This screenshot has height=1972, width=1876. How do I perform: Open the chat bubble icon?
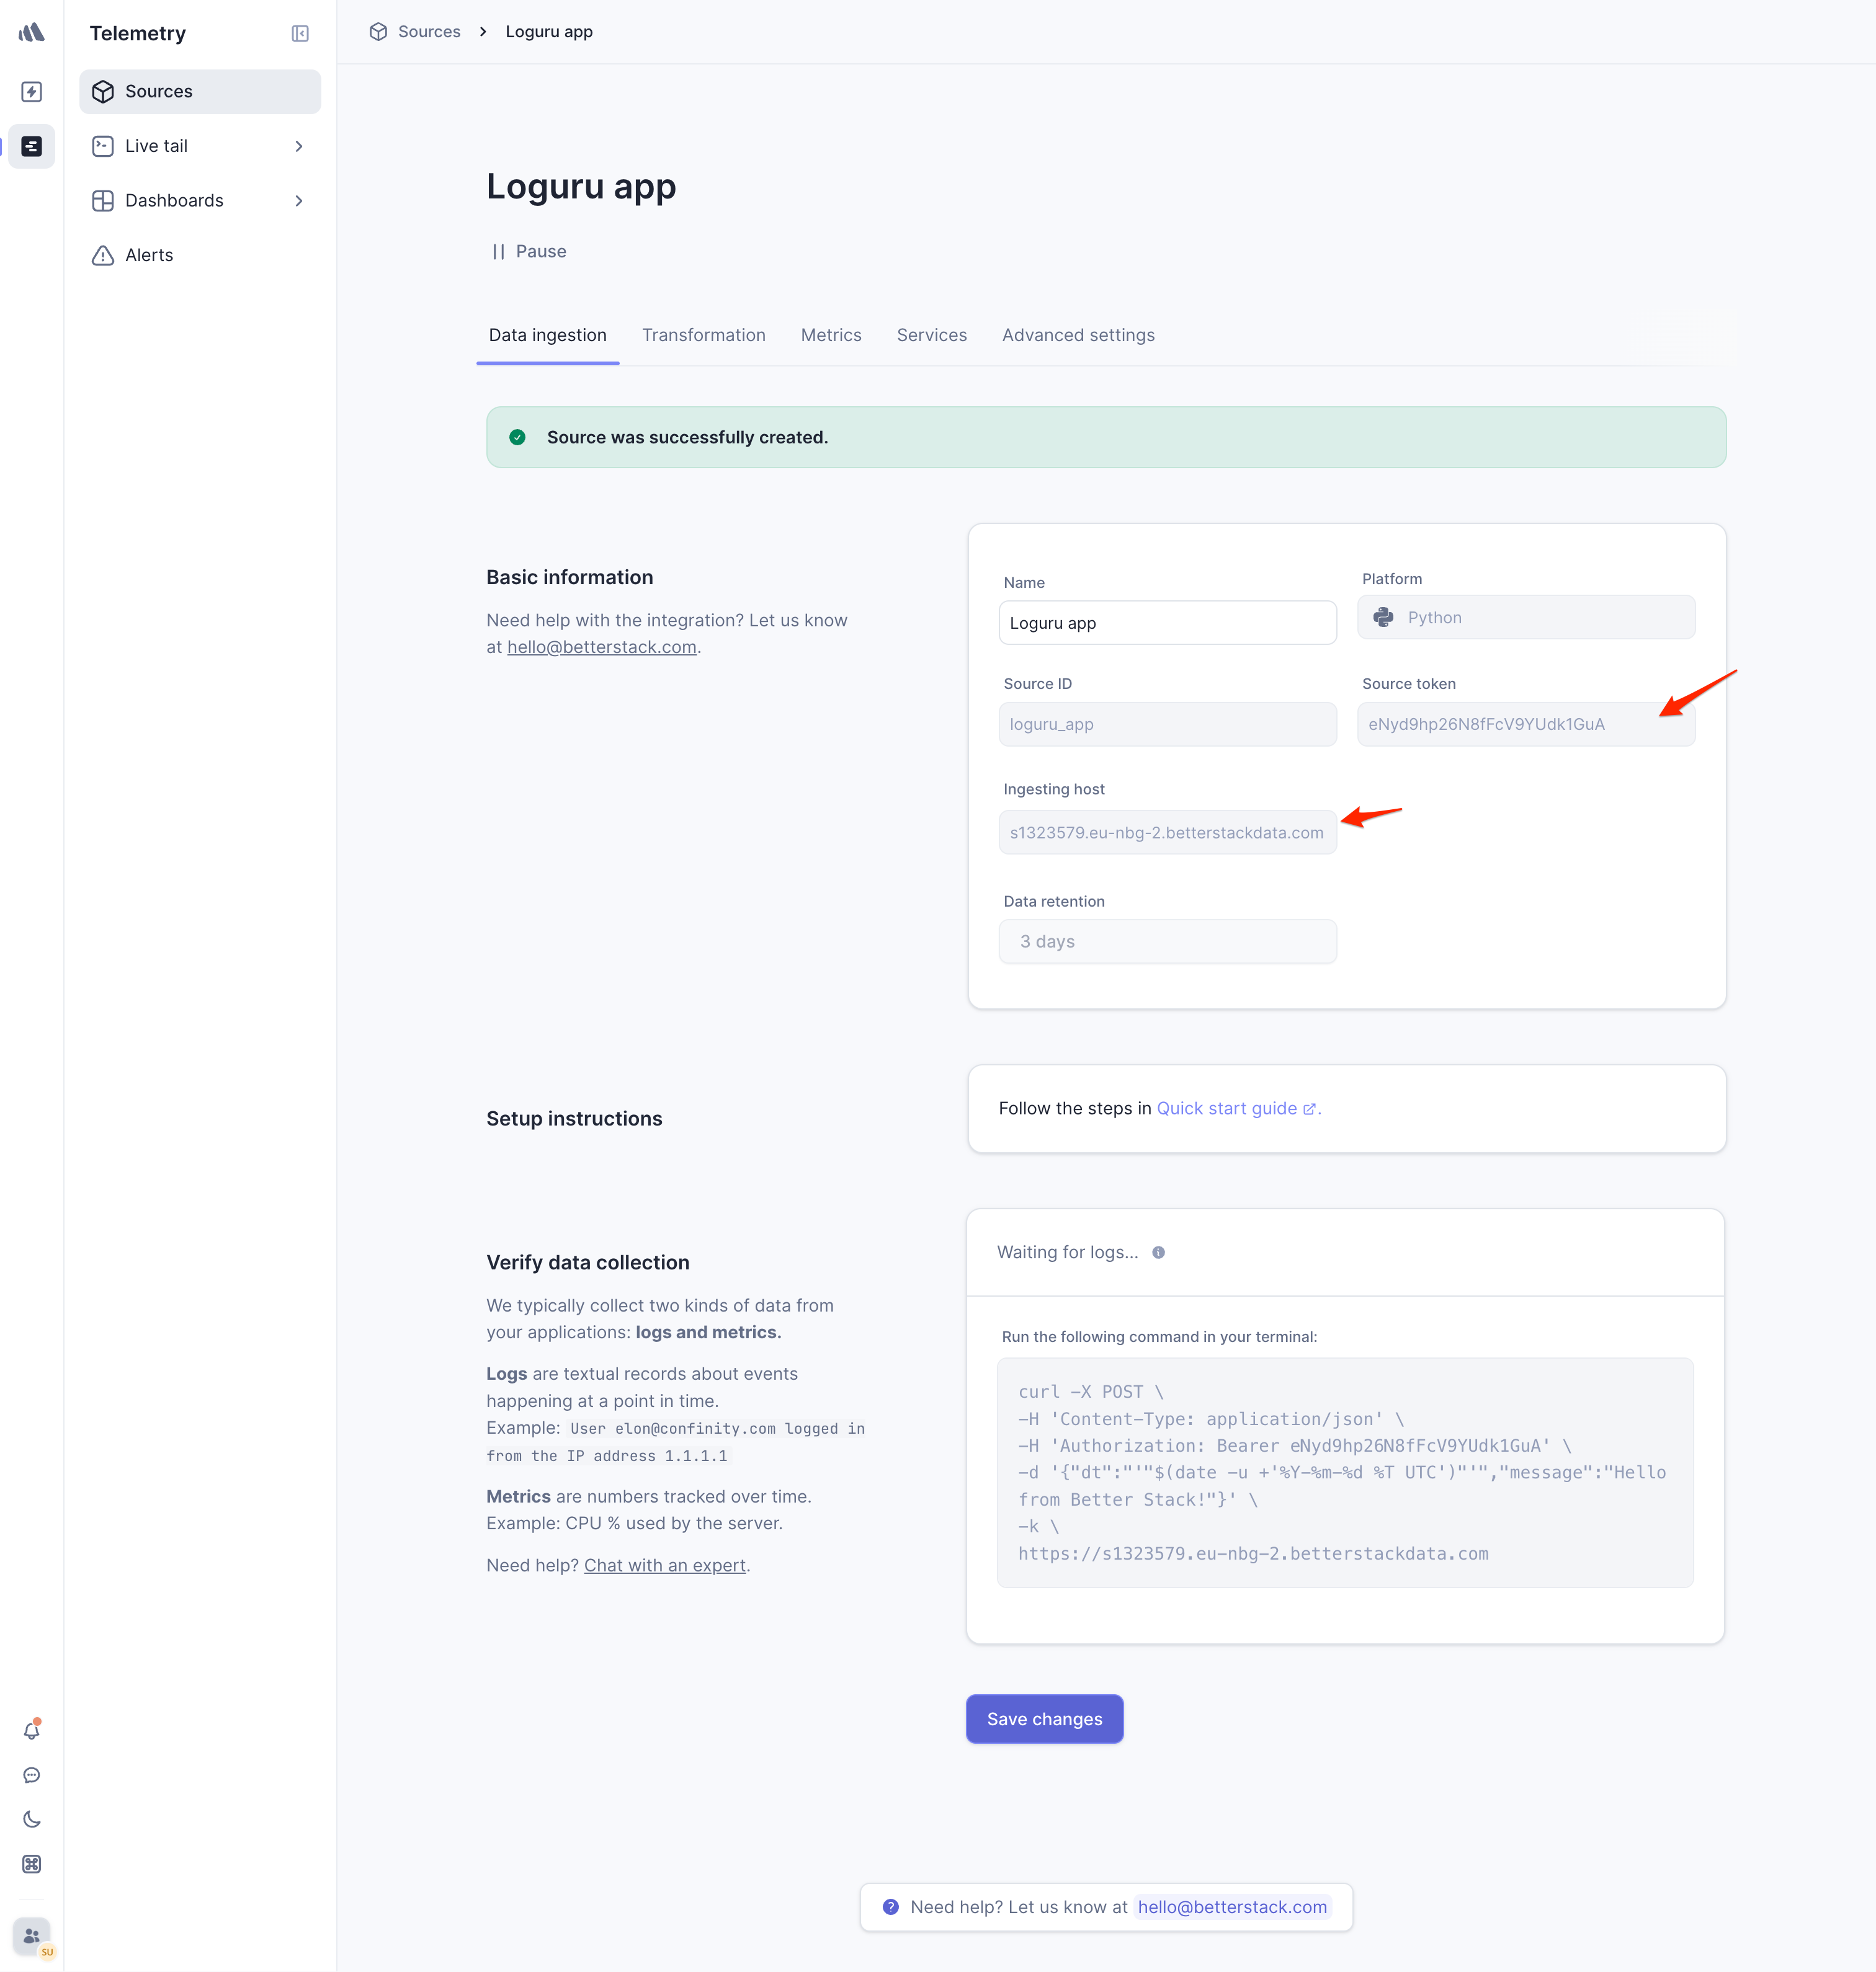pyautogui.click(x=31, y=1775)
